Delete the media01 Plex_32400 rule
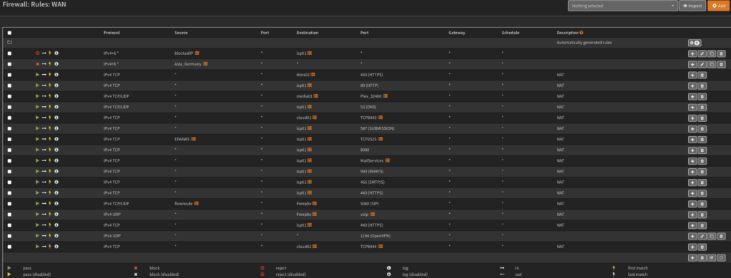The image size is (731, 278). click(x=702, y=96)
